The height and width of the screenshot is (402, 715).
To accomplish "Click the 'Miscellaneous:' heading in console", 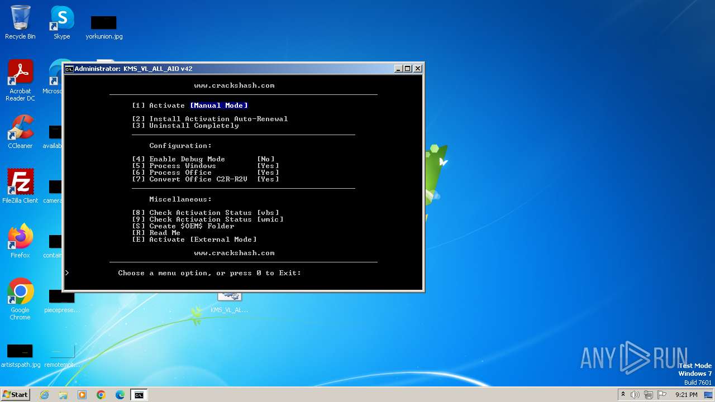I will [x=180, y=199].
